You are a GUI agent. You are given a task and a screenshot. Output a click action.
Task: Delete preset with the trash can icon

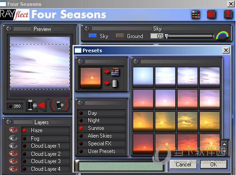[115, 83]
